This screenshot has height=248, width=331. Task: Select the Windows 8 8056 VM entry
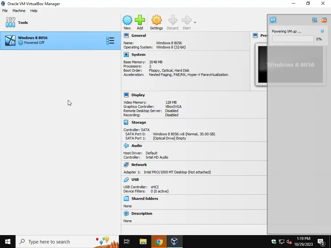click(60, 40)
